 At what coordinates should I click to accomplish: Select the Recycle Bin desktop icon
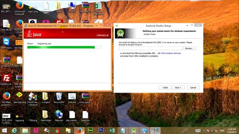[x=59, y=98]
